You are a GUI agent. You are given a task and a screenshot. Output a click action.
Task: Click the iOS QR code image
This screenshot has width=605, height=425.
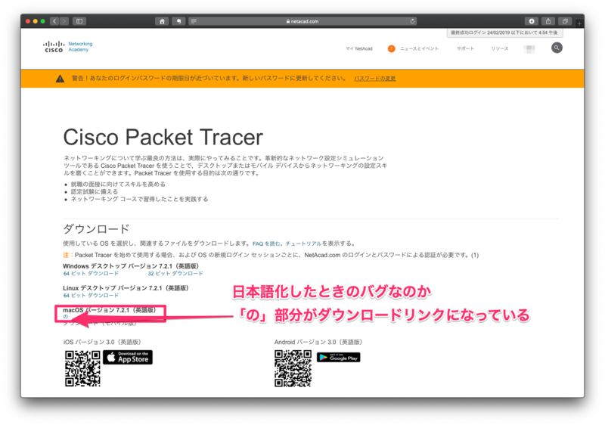tap(82, 368)
